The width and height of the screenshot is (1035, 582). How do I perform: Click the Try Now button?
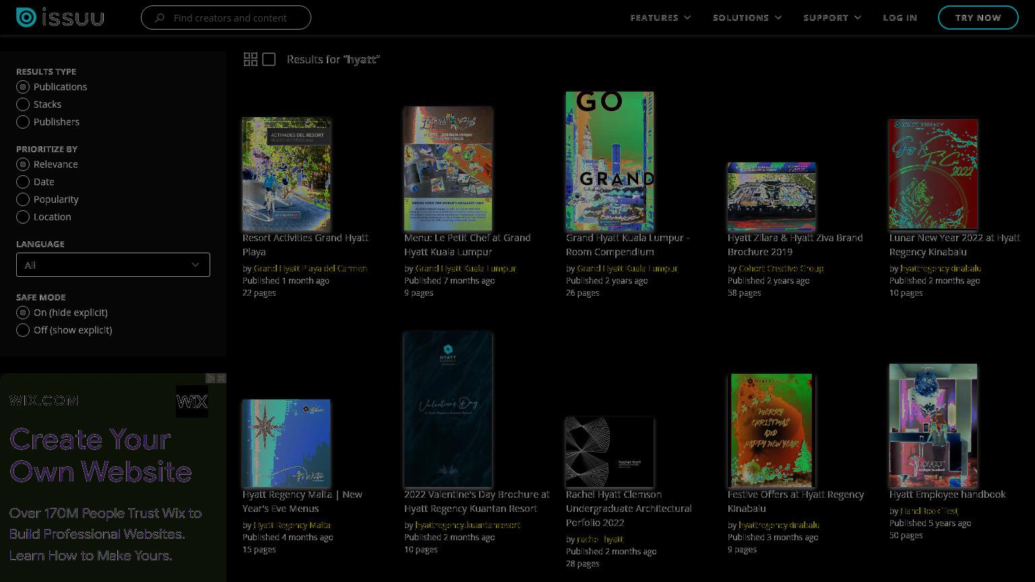(x=978, y=18)
